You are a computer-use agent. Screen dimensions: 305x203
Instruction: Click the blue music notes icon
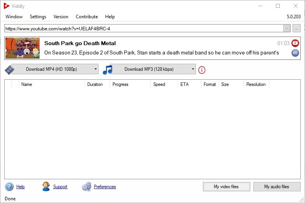[x=107, y=70]
